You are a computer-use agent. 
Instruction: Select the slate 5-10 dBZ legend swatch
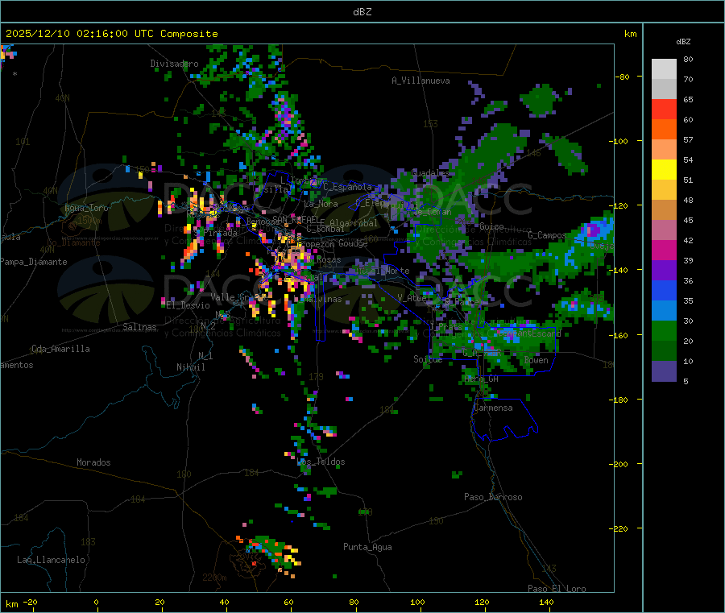664,371
